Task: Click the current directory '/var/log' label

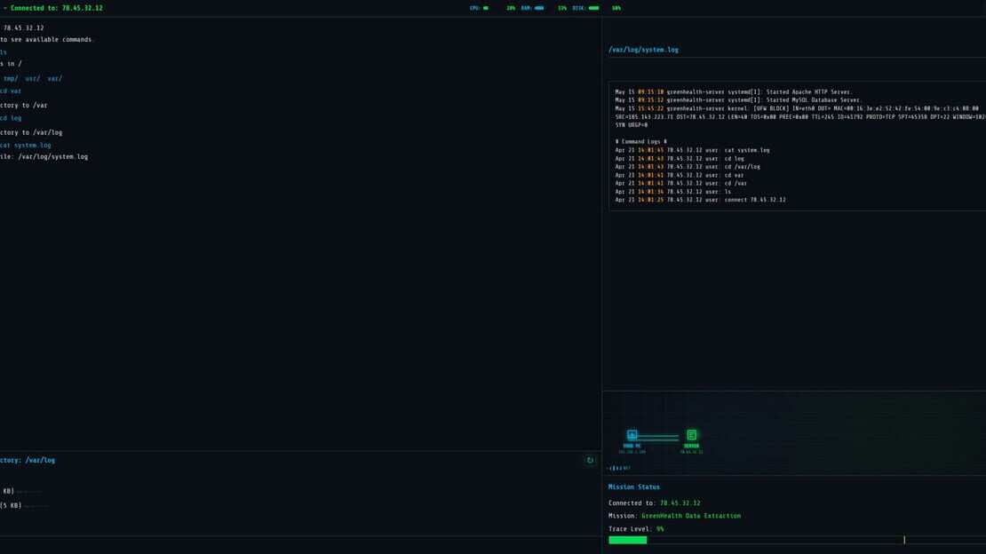Action: pos(40,460)
